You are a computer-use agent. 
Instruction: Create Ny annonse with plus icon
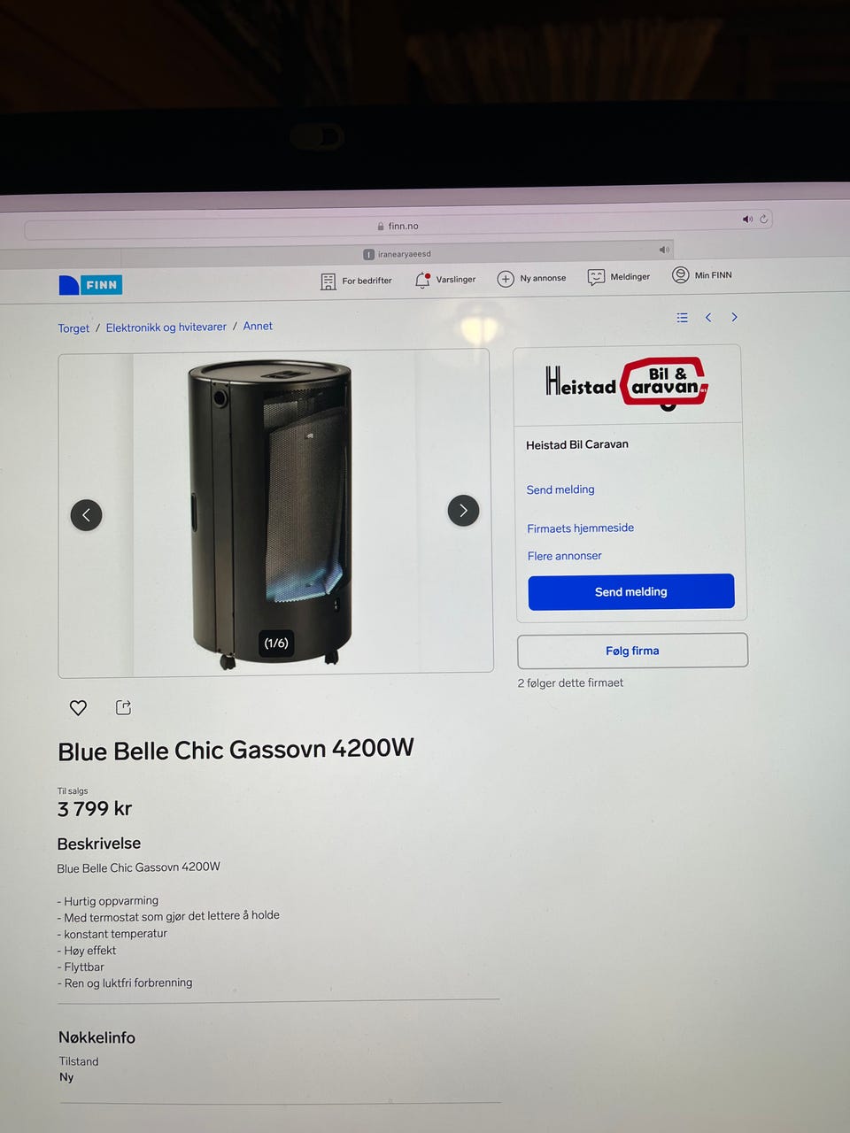(531, 278)
